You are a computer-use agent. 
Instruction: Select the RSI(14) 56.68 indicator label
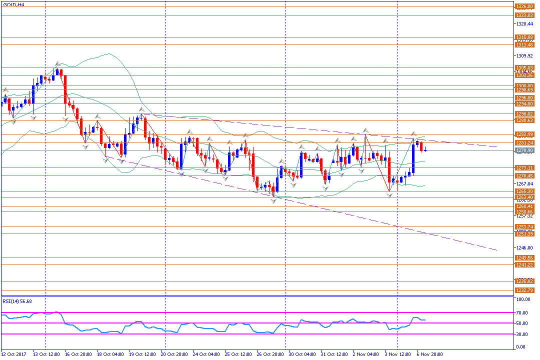[17, 301]
